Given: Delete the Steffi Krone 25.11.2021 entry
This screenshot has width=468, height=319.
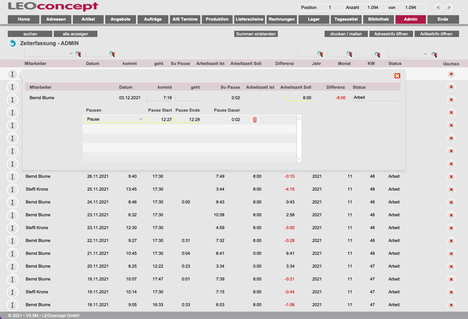Looking at the screenshot, I should 451,189.
